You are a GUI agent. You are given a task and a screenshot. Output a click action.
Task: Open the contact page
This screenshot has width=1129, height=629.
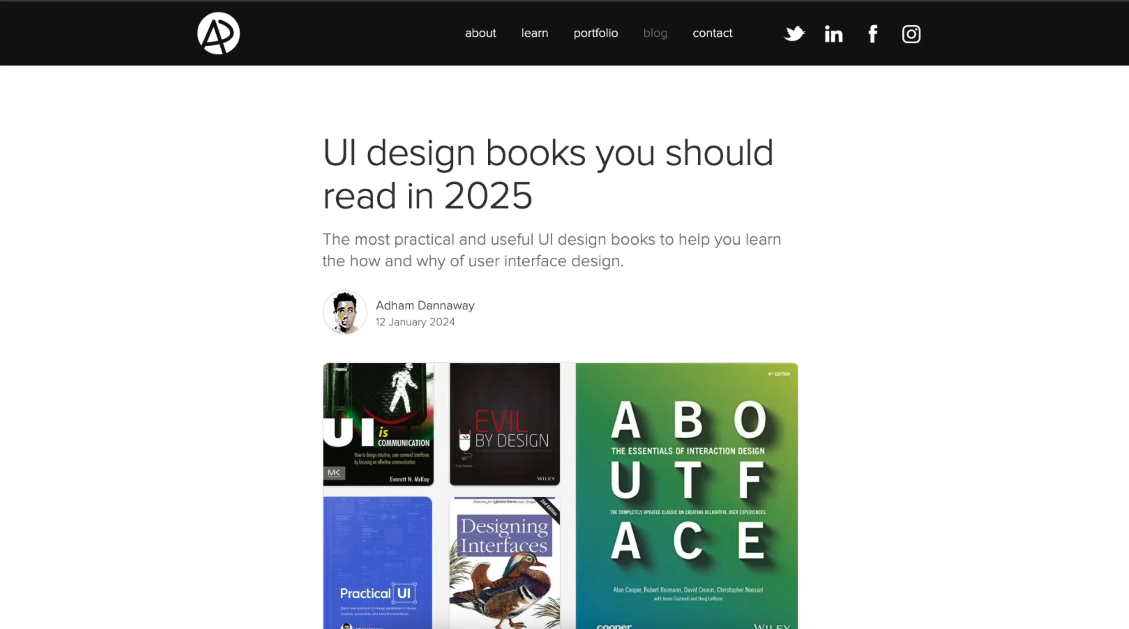click(712, 33)
